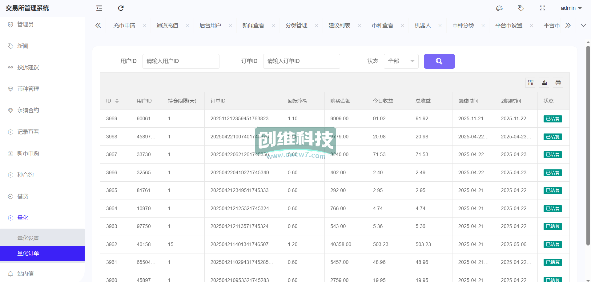
Task: Close the 充币申请 tab
Action: (x=144, y=26)
